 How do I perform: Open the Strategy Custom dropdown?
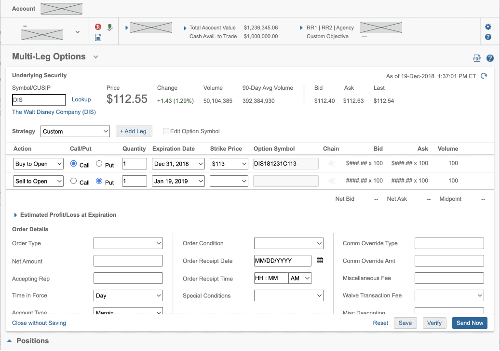click(75, 132)
